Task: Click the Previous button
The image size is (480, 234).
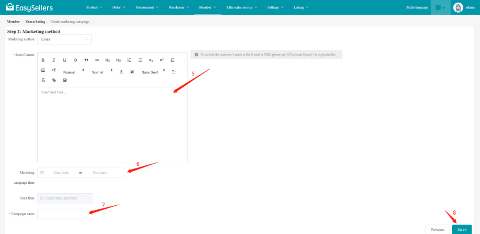Action: click(438, 230)
